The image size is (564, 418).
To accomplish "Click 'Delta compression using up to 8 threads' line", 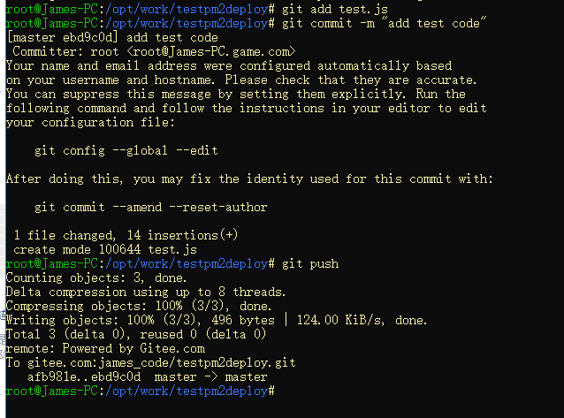I will click(x=146, y=293).
